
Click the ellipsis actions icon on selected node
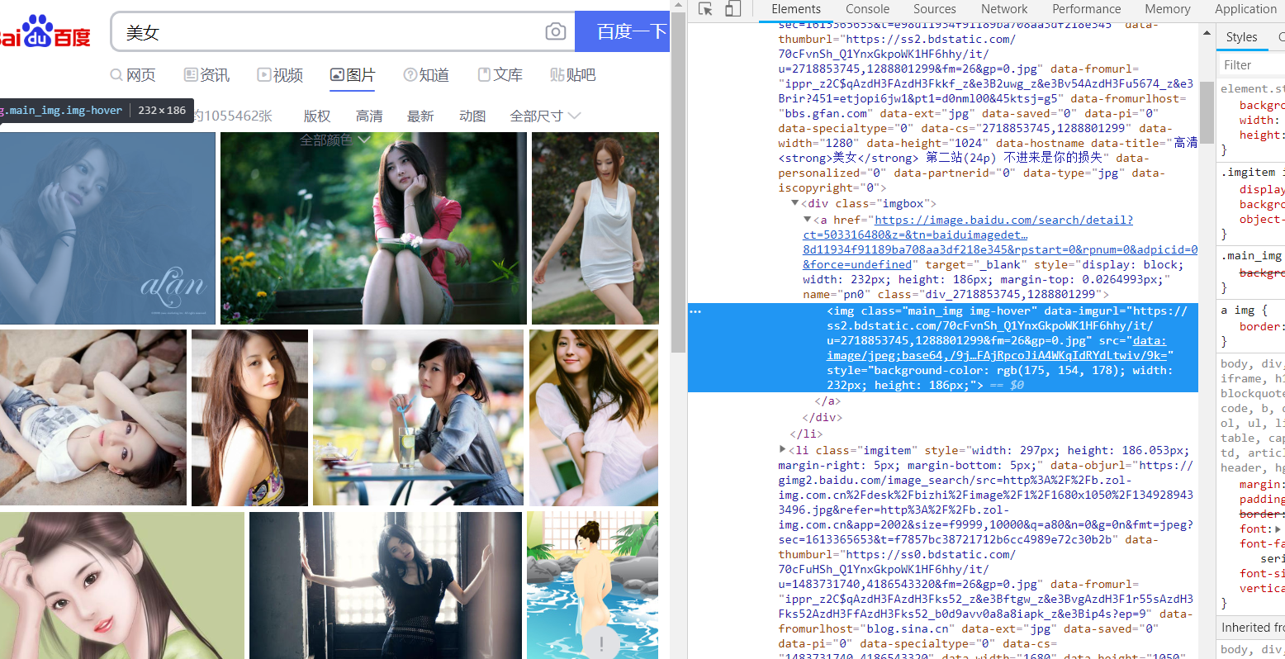point(695,311)
